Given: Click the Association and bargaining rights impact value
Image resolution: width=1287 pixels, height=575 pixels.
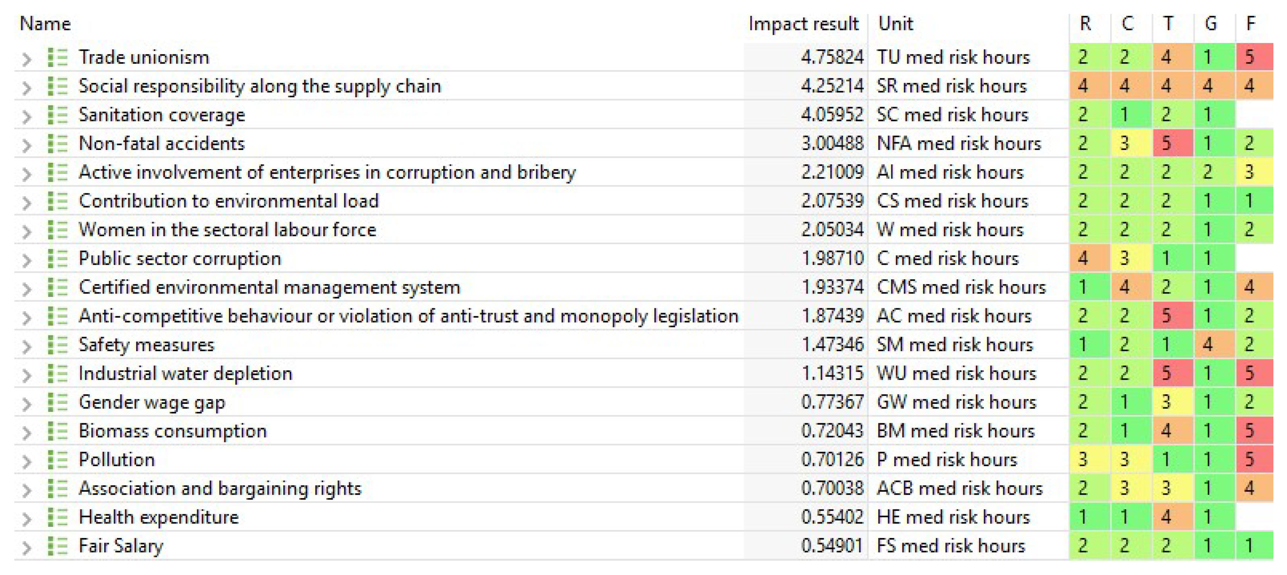Looking at the screenshot, I should pos(832,489).
